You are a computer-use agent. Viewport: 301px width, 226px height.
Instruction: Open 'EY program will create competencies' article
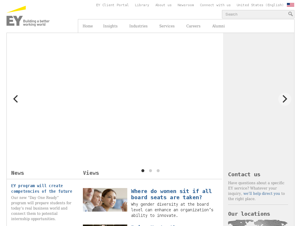point(42,189)
